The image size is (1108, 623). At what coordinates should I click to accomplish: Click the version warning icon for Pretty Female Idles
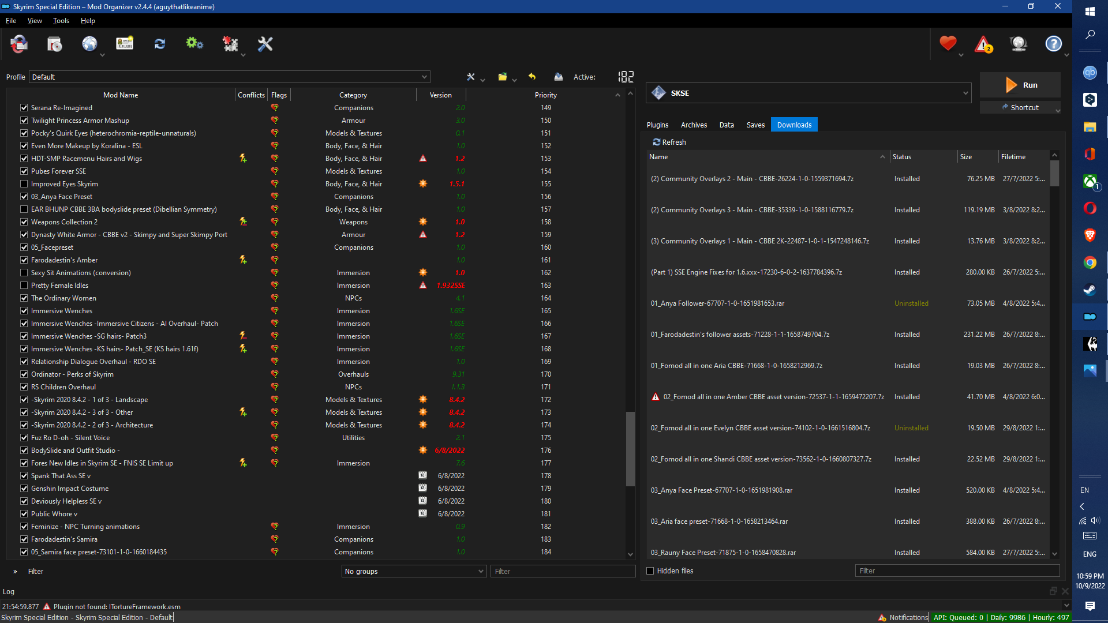tap(423, 286)
